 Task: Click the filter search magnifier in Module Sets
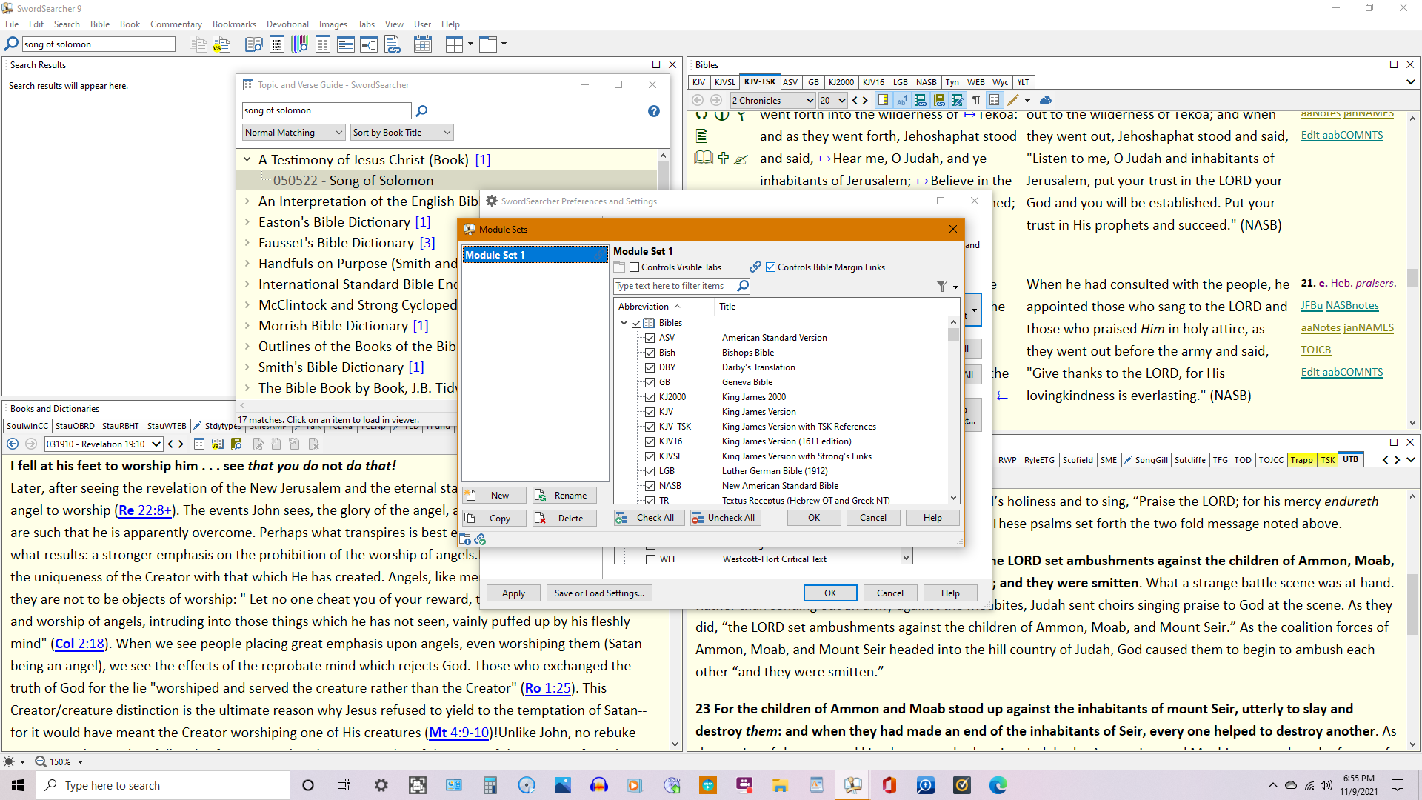pos(743,286)
